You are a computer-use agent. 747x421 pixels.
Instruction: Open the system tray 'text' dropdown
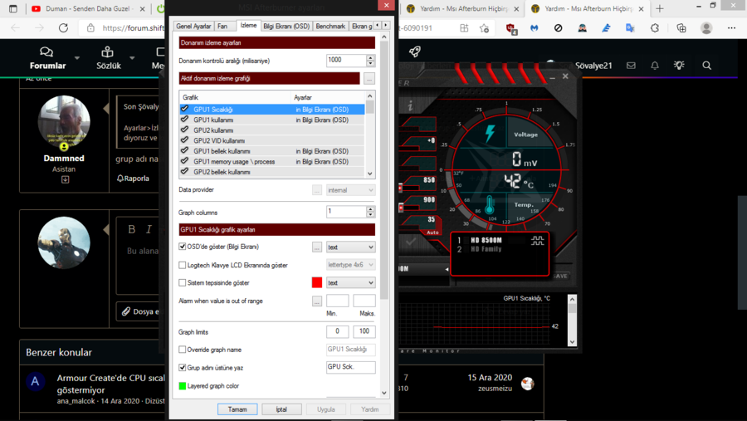click(350, 282)
